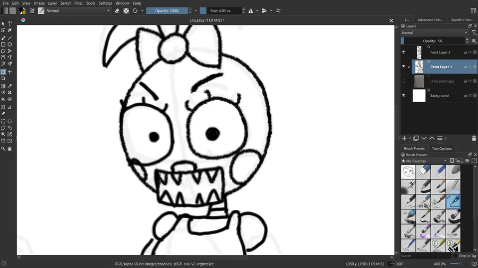The height and width of the screenshot is (268, 478).
Task: Select the Move tool
Action: pyautogui.click(x=10, y=72)
